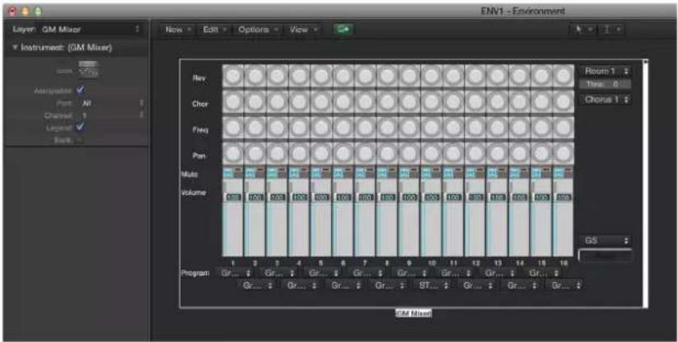Change the Channel value stepper
The width and height of the screenshot is (678, 342).
141,115
